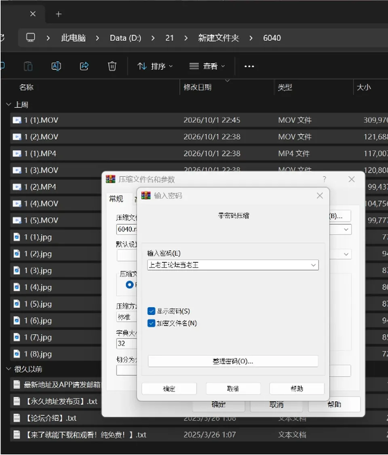
Task: Open the 排序 sort dropdown
Action: tap(155, 66)
